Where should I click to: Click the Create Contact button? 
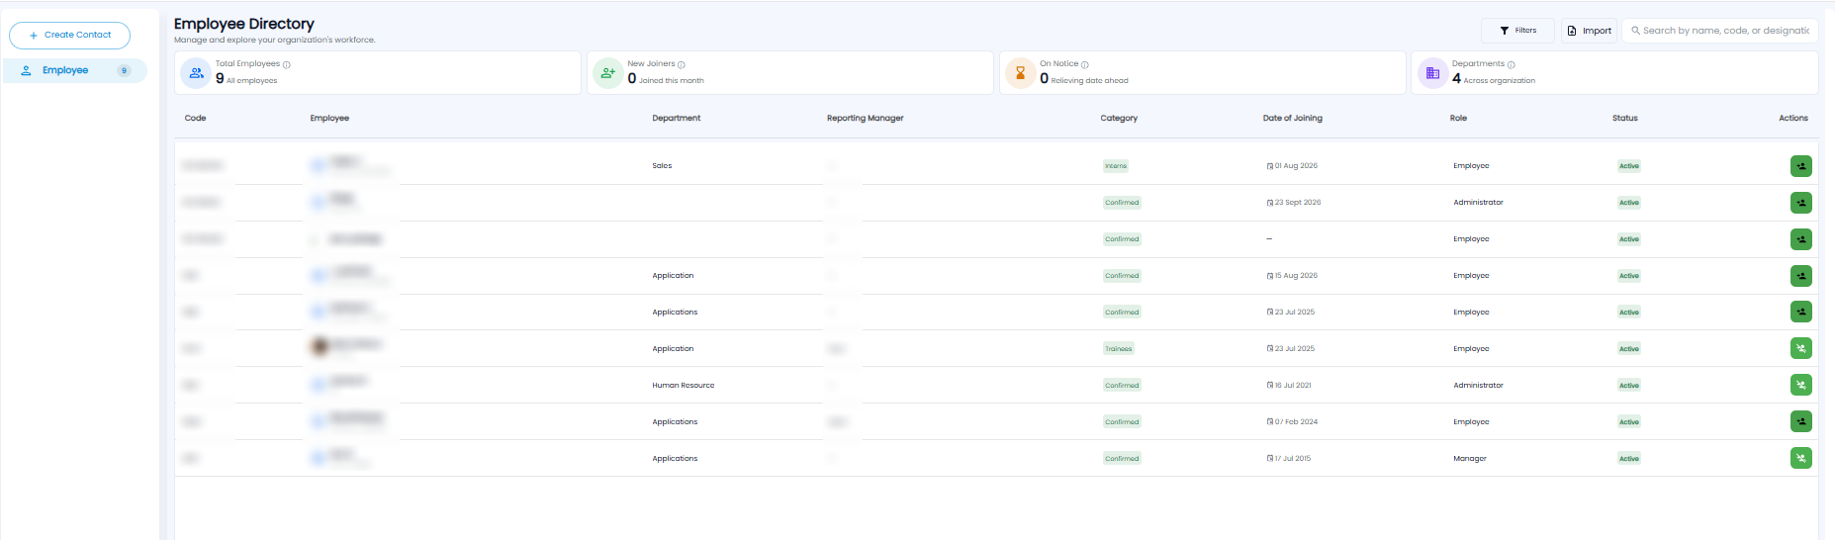tap(69, 36)
